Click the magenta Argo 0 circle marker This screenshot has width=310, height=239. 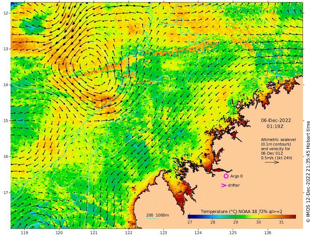pyautogui.click(x=226, y=176)
